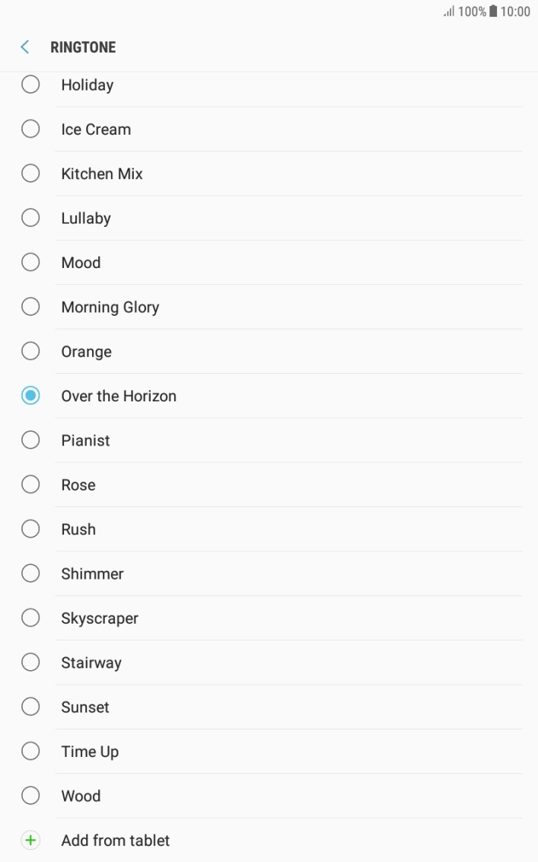Tap the signal strength icon

tap(448, 12)
